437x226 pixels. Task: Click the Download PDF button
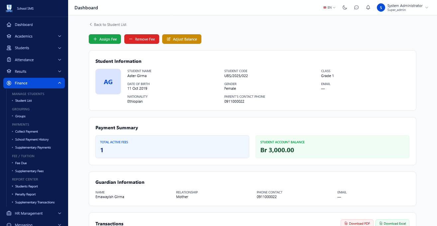coord(357,223)
